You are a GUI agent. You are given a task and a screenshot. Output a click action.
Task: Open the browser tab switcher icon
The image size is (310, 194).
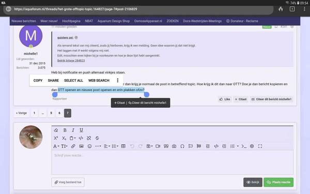[x=292, y=9]
